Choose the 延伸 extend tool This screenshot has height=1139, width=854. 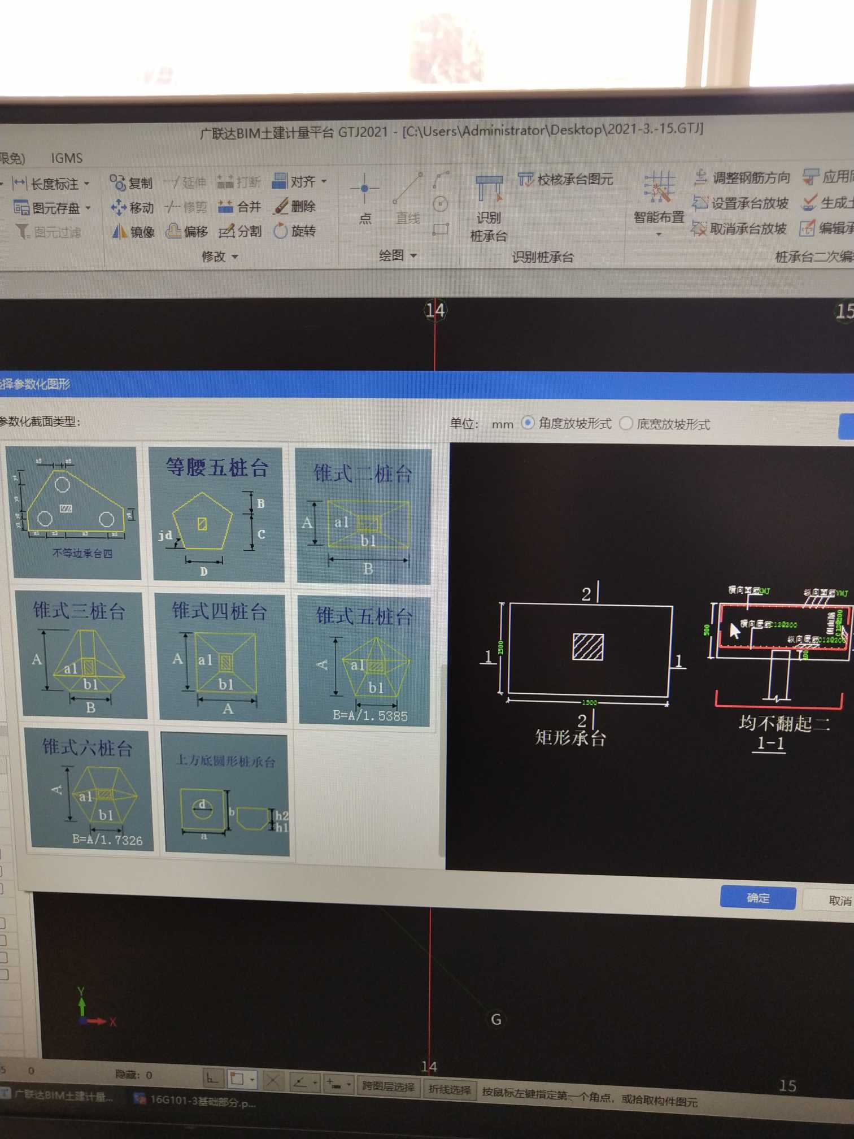tap(185, 182)
